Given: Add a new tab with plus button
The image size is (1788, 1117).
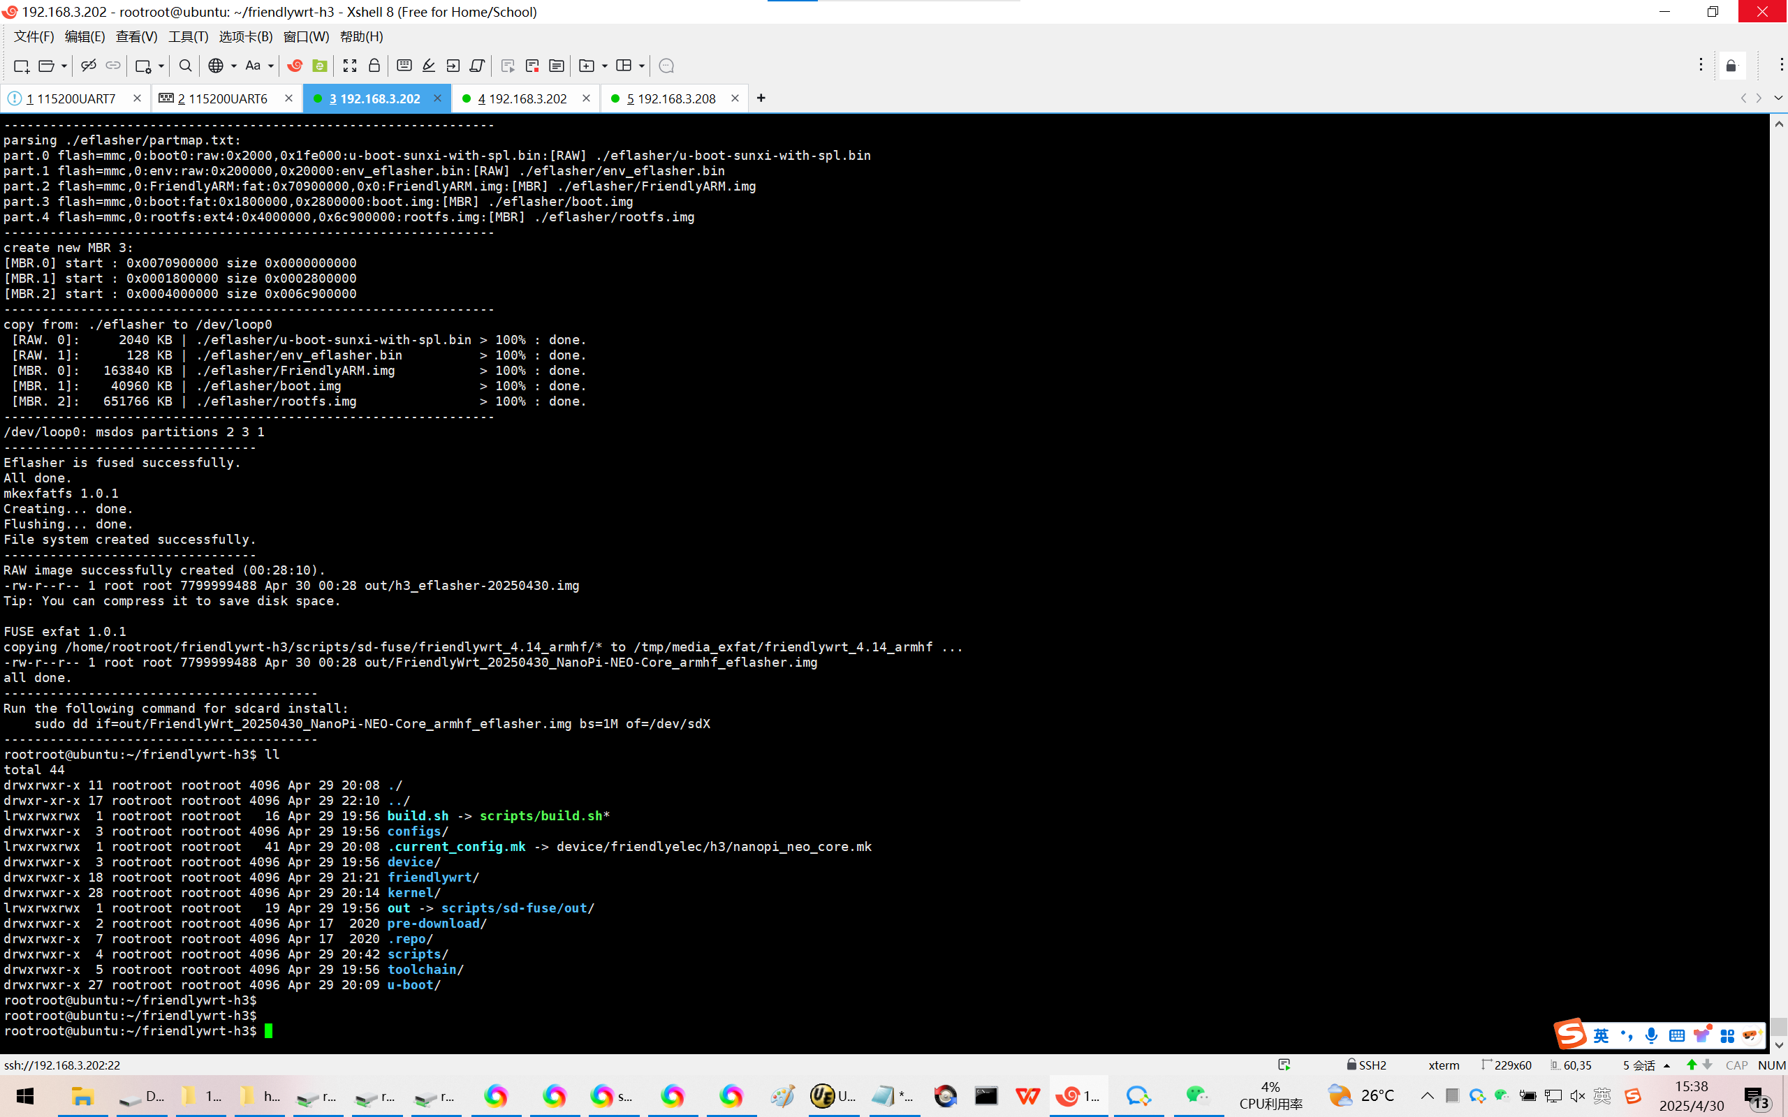Looking at the screenshot, I should click(x=761, y=98).
